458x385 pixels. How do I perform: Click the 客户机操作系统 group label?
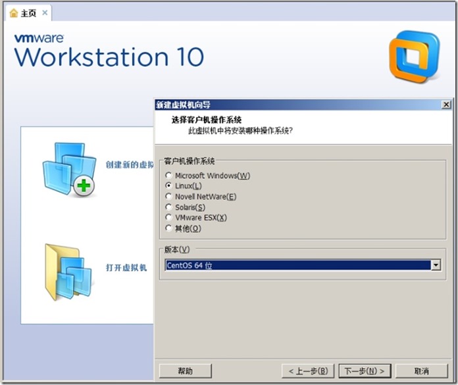point(190,161)
